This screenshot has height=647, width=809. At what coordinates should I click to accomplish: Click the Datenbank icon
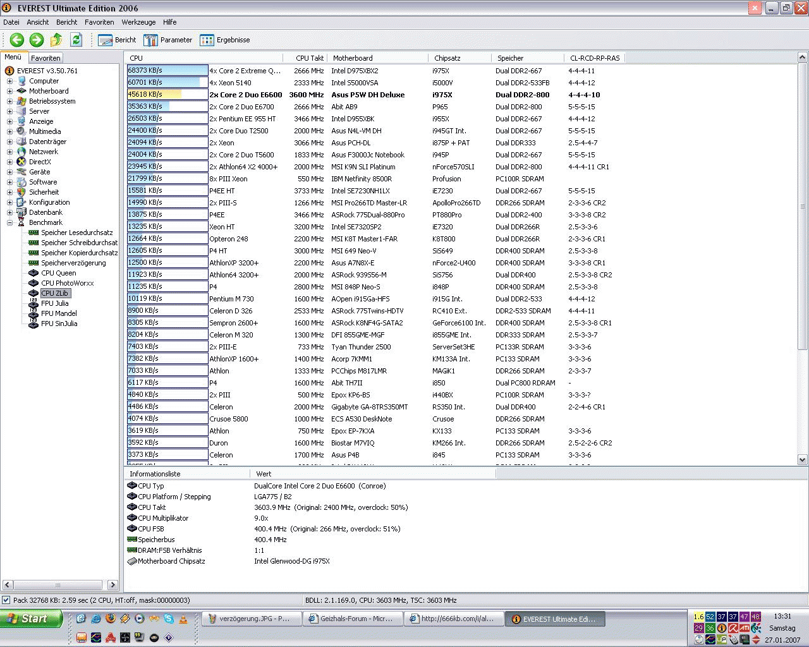tap(21, 212)
